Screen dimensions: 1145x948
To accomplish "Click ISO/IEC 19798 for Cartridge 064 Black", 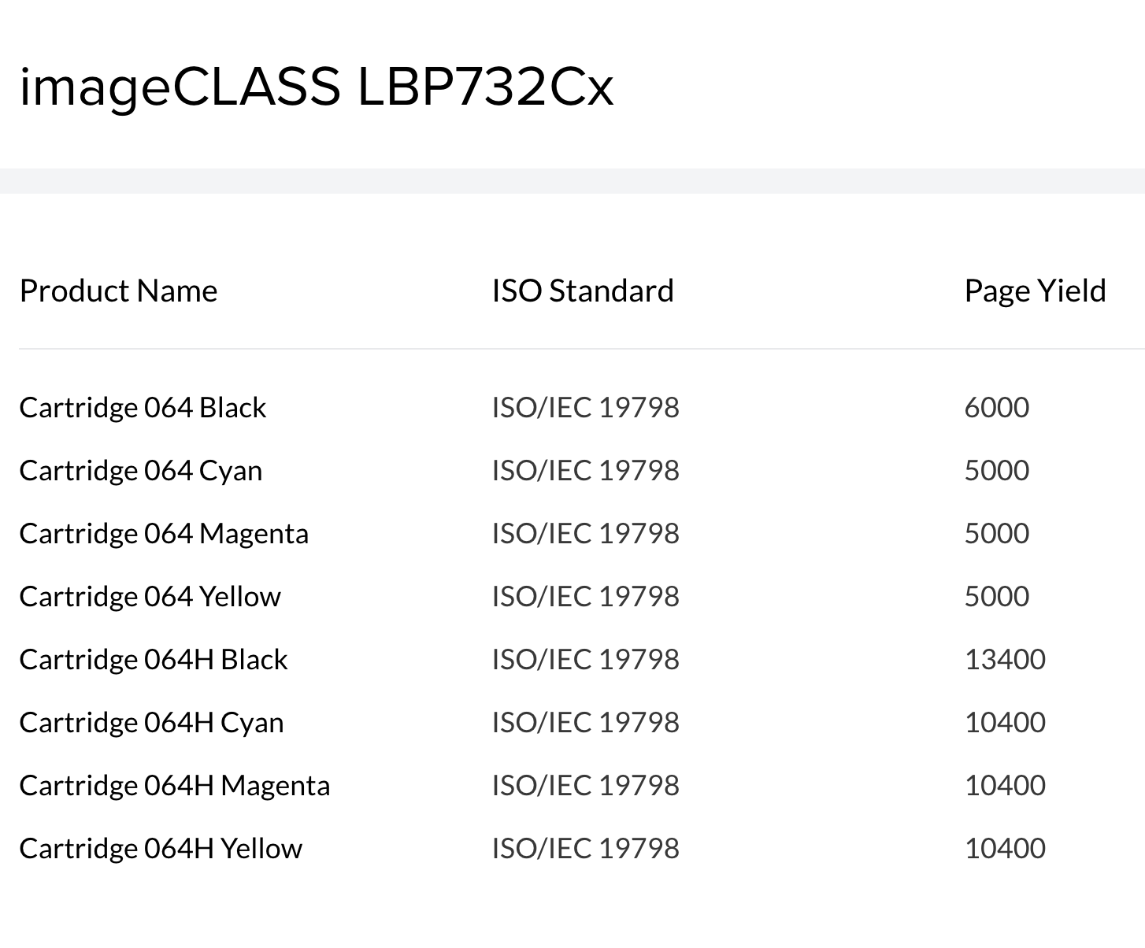I will [x=585, y=407].
